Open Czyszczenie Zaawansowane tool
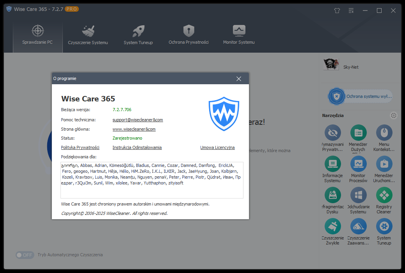 point(358,232)
